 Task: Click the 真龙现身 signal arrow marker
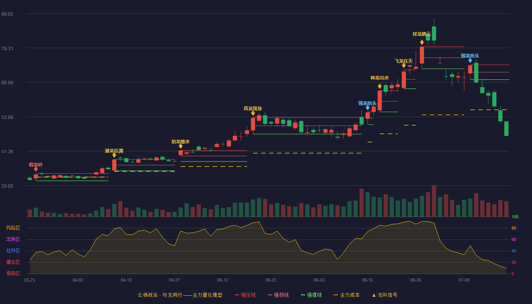pyautogui.click(x=253, y=113)
